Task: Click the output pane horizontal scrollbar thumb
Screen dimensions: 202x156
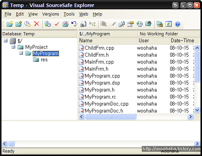Action: pyautogui.click(x=11, y=144)
